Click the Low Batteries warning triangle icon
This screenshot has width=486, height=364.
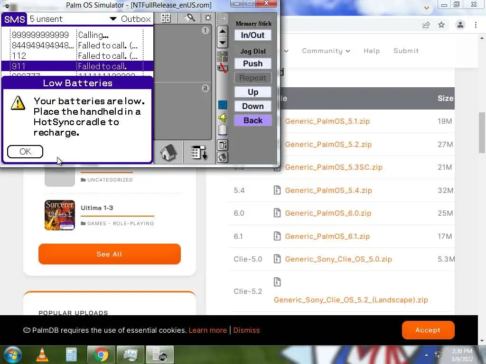tap(18, 103)
